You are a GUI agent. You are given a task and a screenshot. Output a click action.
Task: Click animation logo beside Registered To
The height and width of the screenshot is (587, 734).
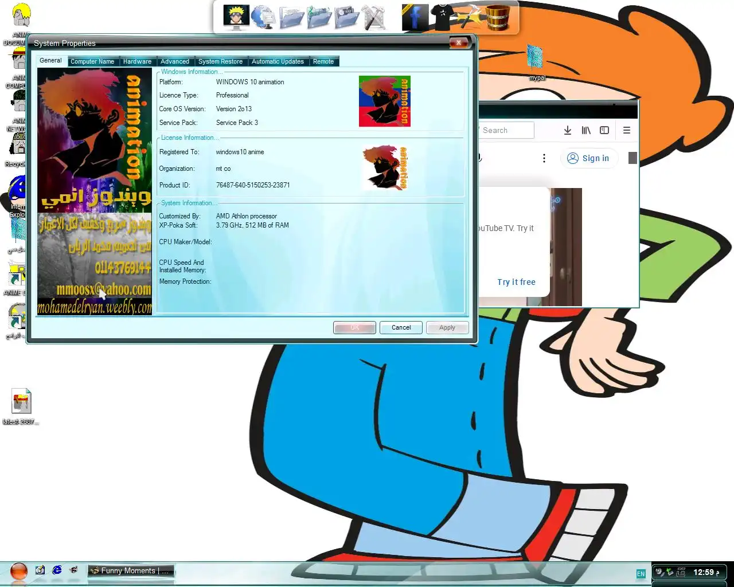click(385, 167)
